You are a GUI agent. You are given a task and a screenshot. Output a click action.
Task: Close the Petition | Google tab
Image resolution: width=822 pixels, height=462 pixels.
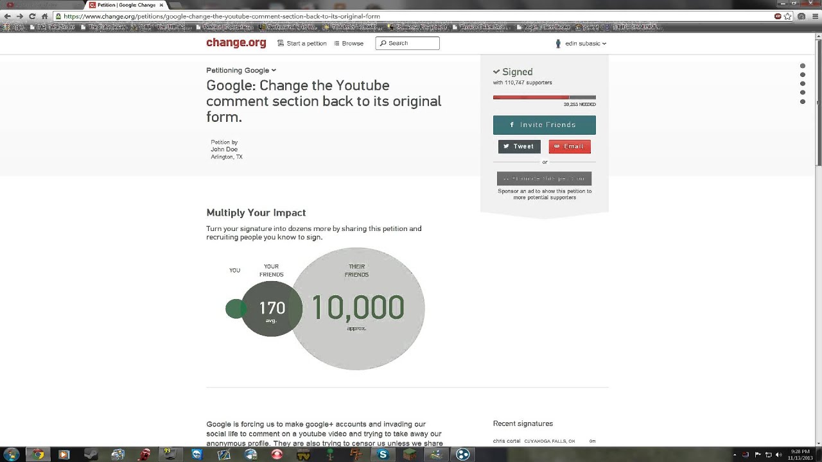coord(161,4)
